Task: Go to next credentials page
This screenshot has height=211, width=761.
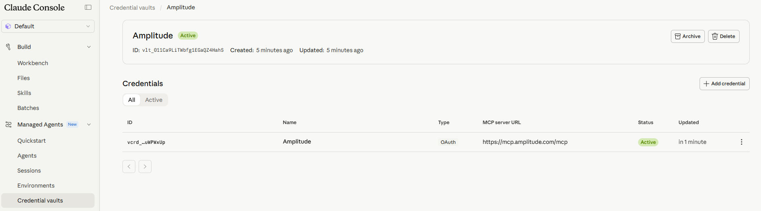Action: pyautogui.click(x=145, y=167)
